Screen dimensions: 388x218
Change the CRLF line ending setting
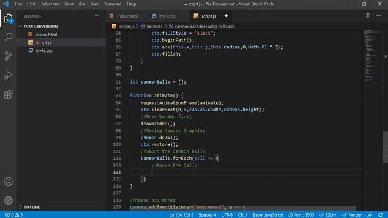242,215
